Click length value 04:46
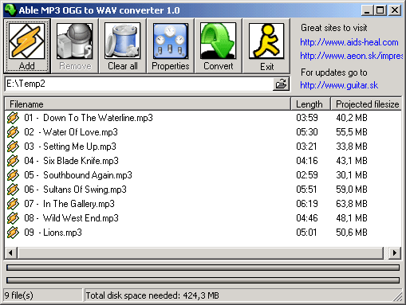The width and height of the screenshot is (406, 305). click(x=307, y=218)
